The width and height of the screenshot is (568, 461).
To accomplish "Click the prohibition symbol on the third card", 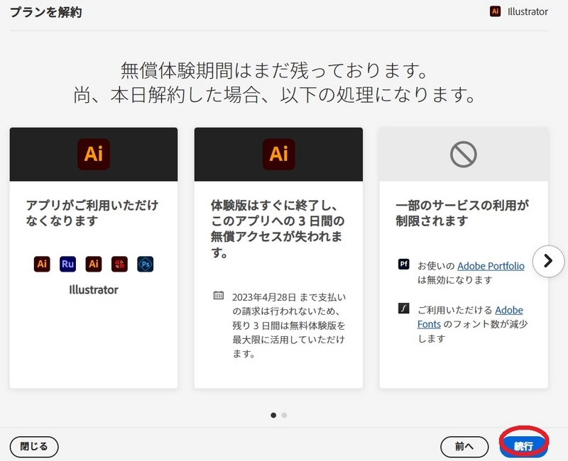I will (462, 153).
